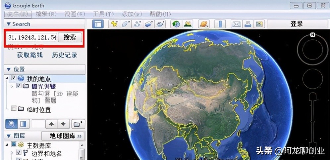Move item up with the up arrow
Viewport: 330px width, 160px height.
point(51,124)
